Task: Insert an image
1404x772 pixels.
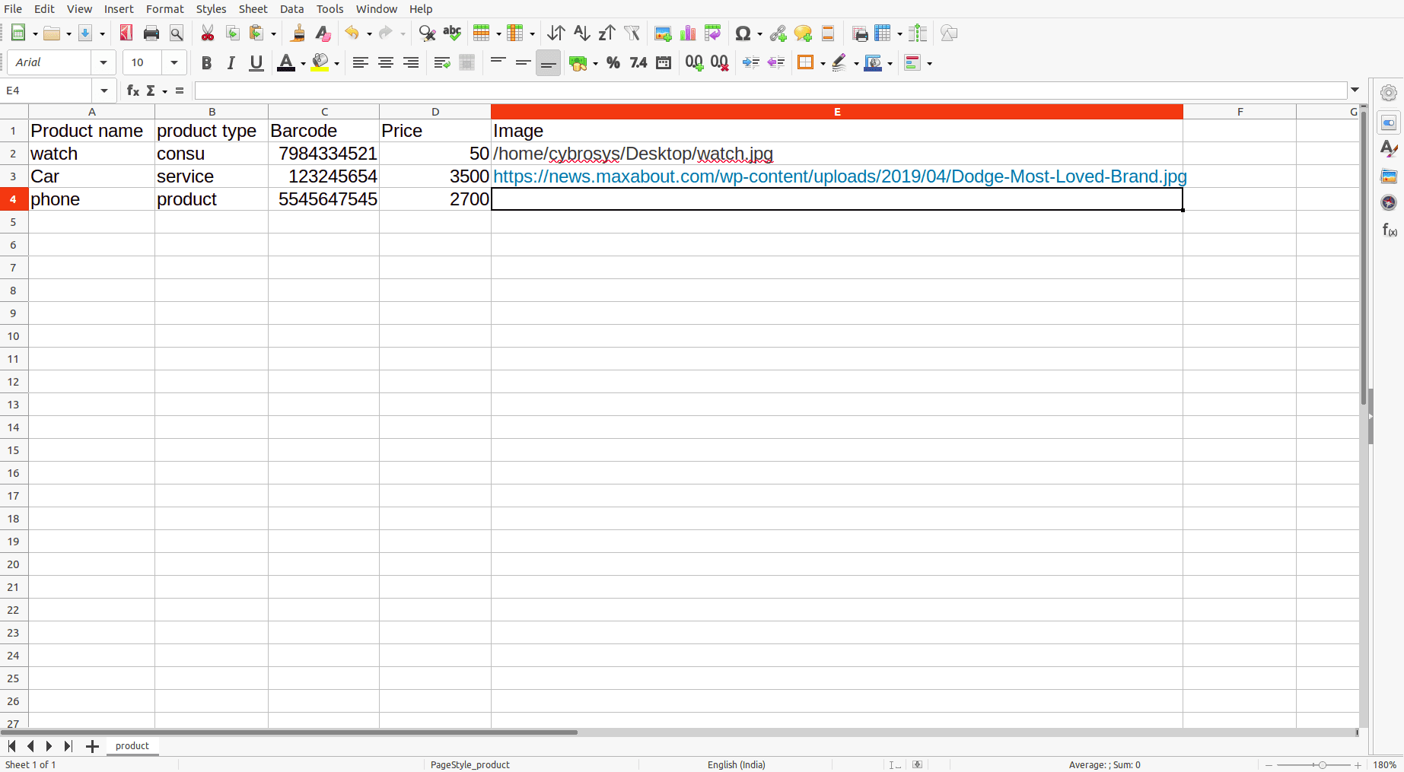Action: (663, 33)
